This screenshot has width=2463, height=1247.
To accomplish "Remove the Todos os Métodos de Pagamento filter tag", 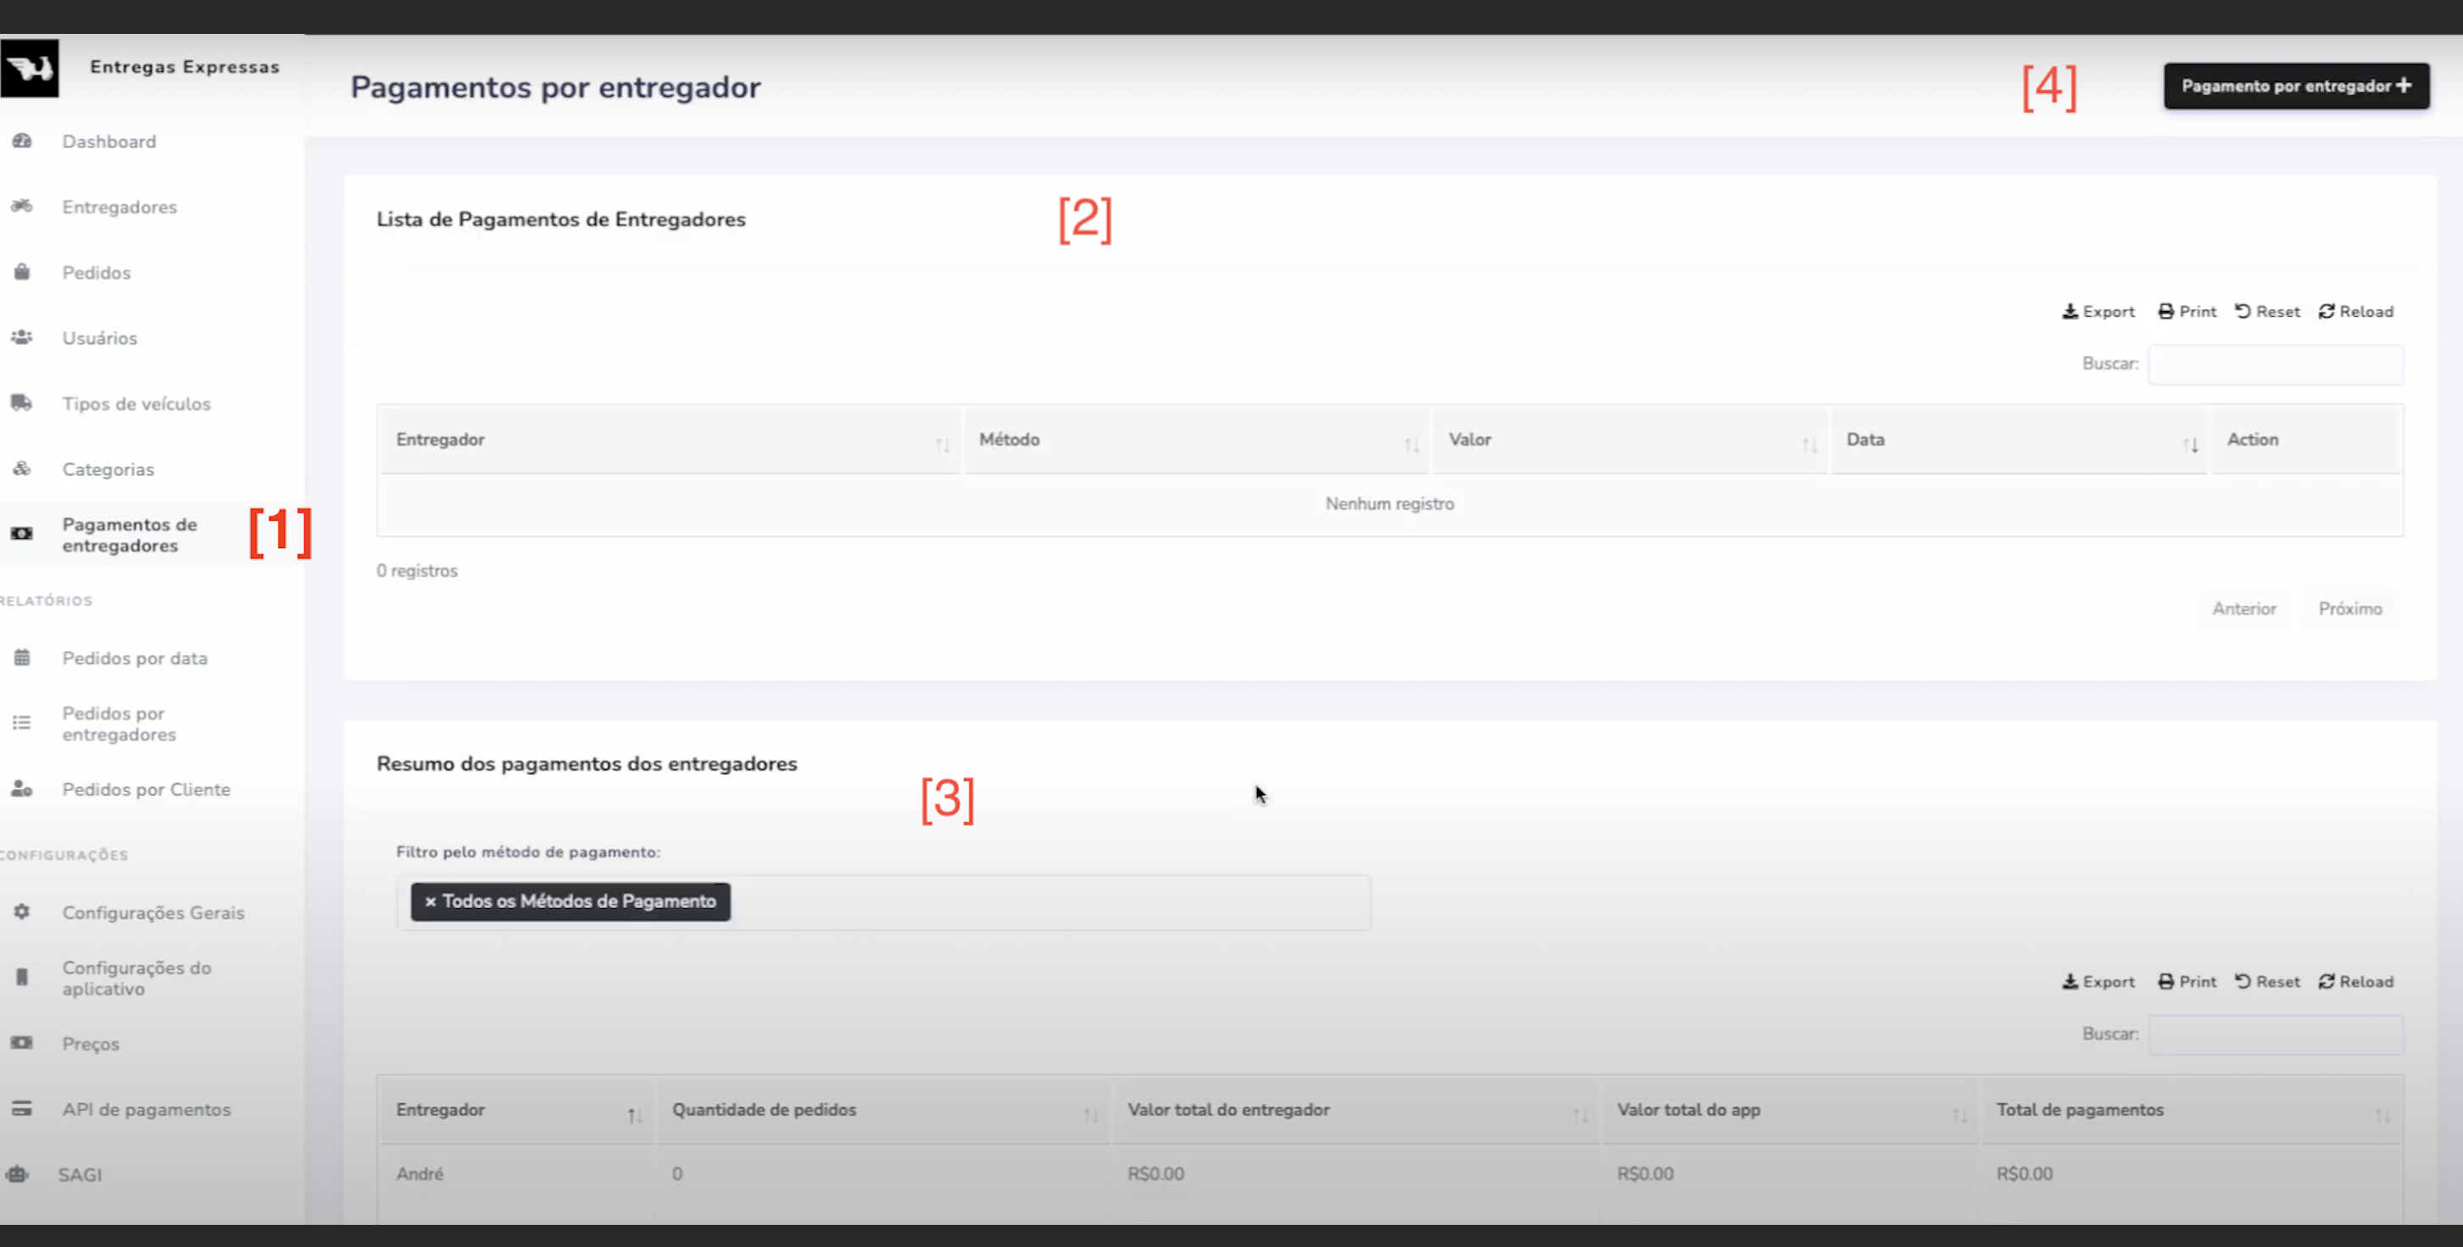I will tap(431, 902).
